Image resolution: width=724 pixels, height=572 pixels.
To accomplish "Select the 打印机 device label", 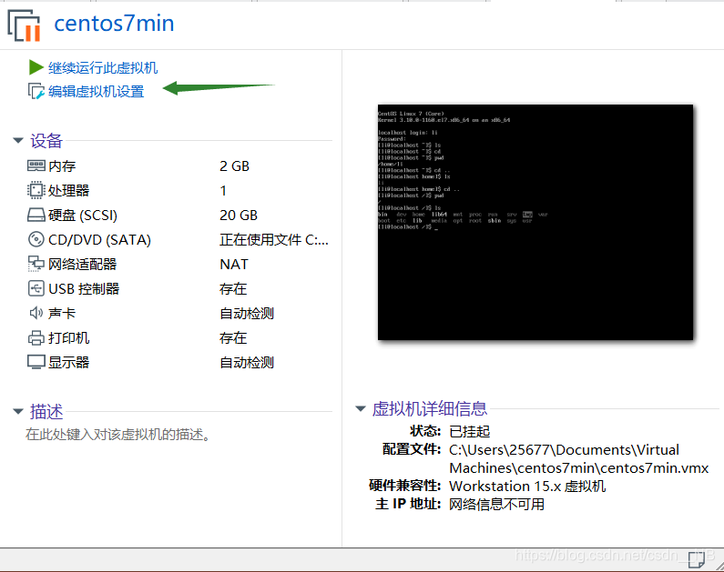I will [x=69, y=338].
